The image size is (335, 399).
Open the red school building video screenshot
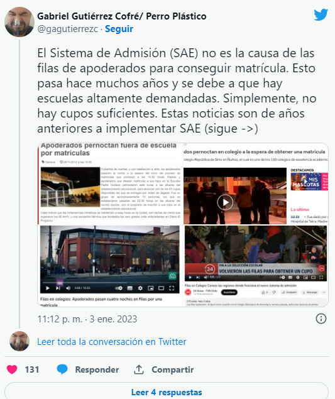[110, 266]
